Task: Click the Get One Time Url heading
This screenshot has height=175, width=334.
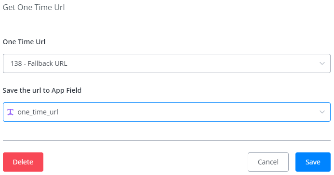Action: pos(34,7)
